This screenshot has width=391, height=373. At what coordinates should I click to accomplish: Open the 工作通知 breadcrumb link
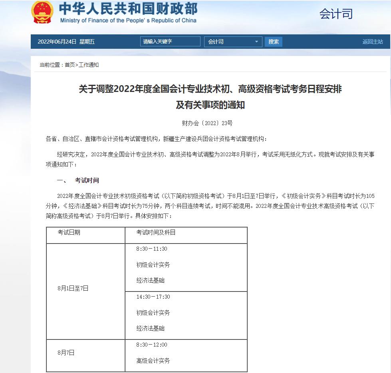89,65
